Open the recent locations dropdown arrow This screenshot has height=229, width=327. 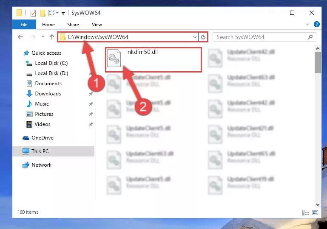(x=43, y=37)
